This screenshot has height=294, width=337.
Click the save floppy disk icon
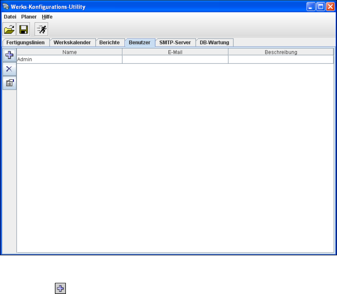[24, 29]
